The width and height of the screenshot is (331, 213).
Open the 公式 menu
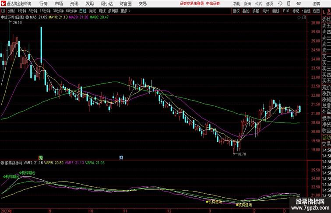[258, 3]
